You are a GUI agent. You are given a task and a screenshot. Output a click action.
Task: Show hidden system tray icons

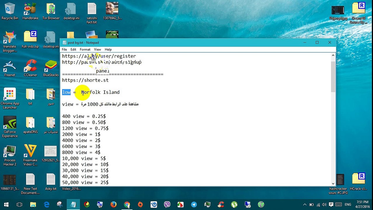tap(305, 204)
